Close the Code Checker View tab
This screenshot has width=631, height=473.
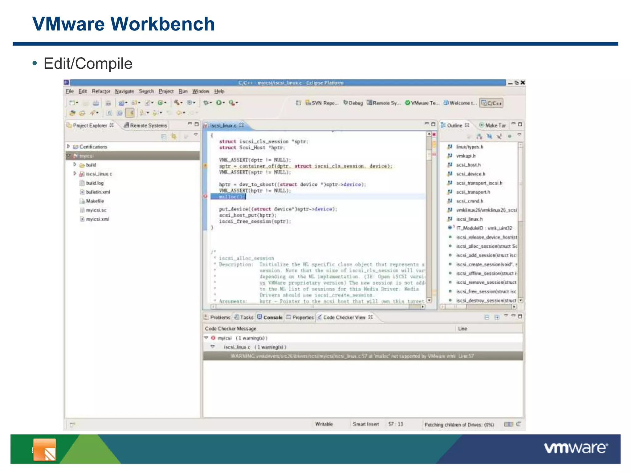[371, 317]
